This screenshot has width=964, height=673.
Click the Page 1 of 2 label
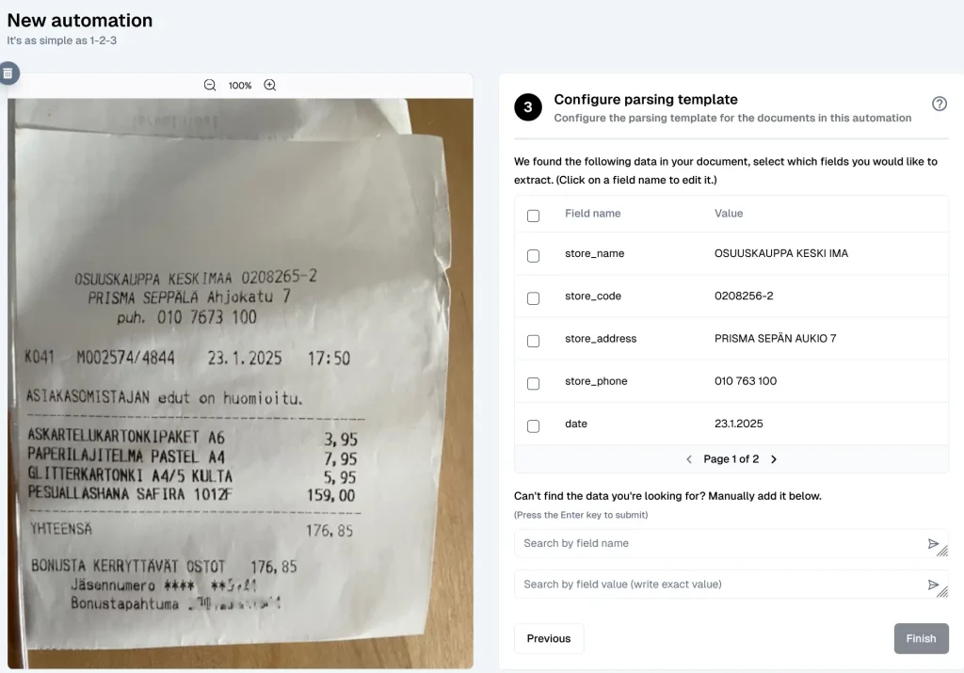click(x=731, y=459)
